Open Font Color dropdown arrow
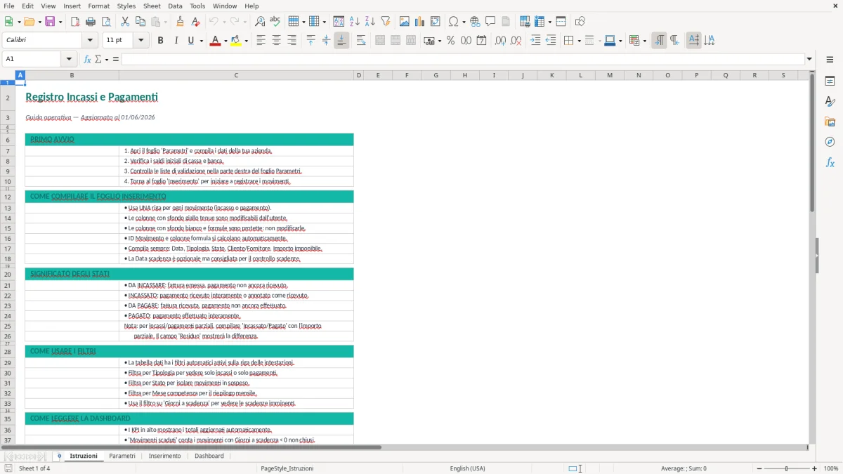The image size is (843, 474). click(226, 41)
